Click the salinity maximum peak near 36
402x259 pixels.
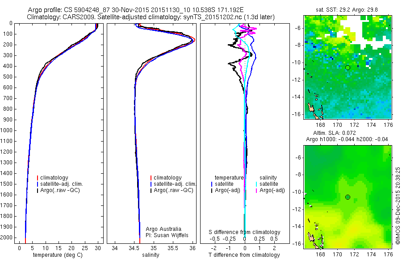(x=193, y=41)
